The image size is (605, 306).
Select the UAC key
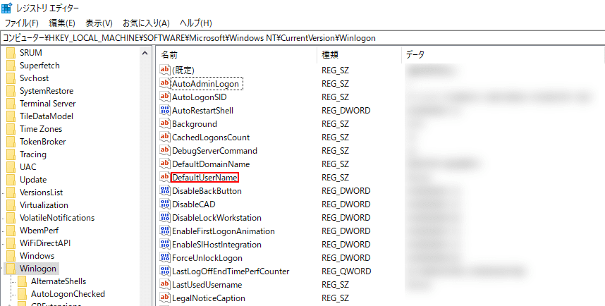tap(28, 167)
